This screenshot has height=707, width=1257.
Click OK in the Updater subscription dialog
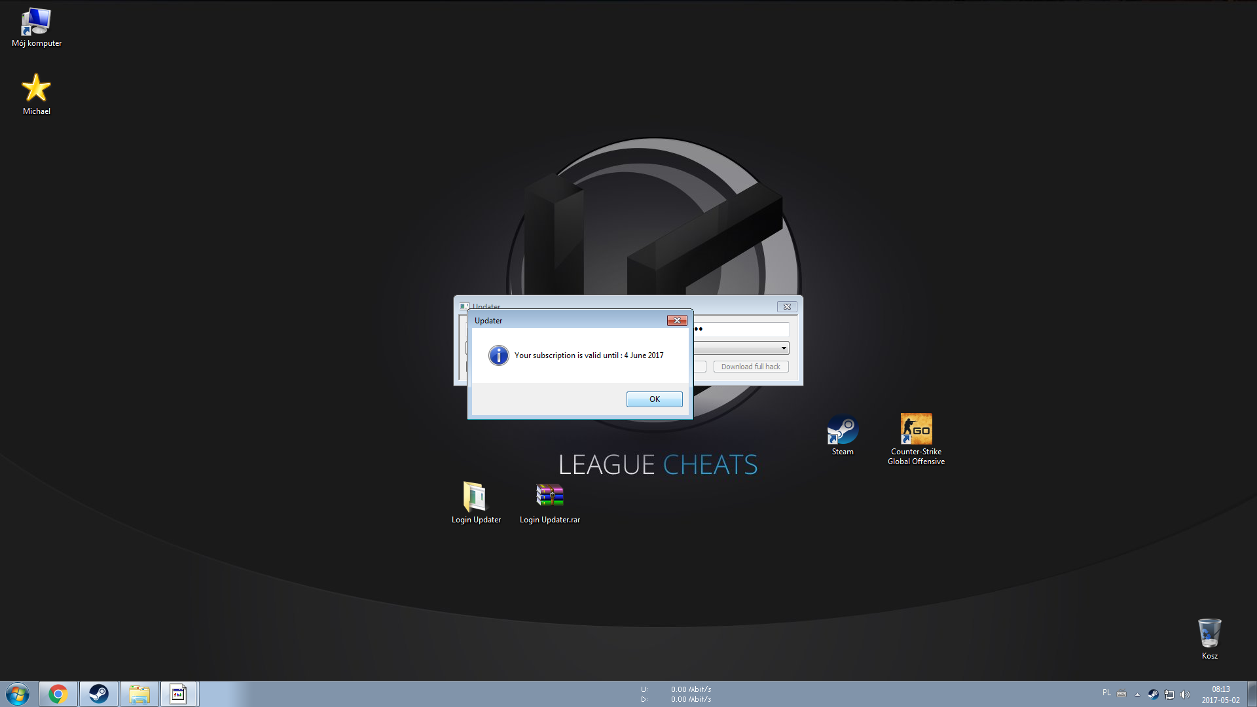(654, 399)
